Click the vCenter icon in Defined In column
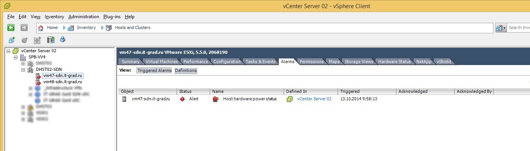 point(290,99)
